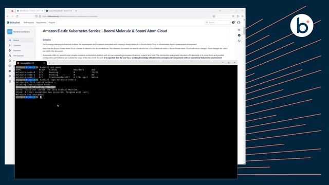Click the Branches icon in the sidebar
This screenshot has width=329, height=185.
(10, 50)
